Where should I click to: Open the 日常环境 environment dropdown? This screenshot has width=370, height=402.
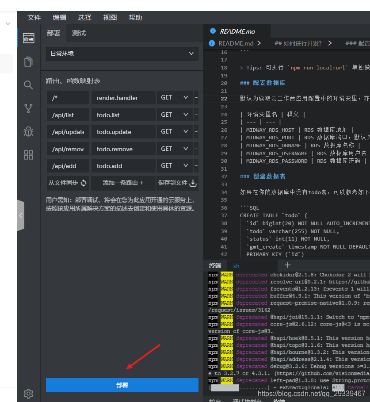[x=122, y=54]
